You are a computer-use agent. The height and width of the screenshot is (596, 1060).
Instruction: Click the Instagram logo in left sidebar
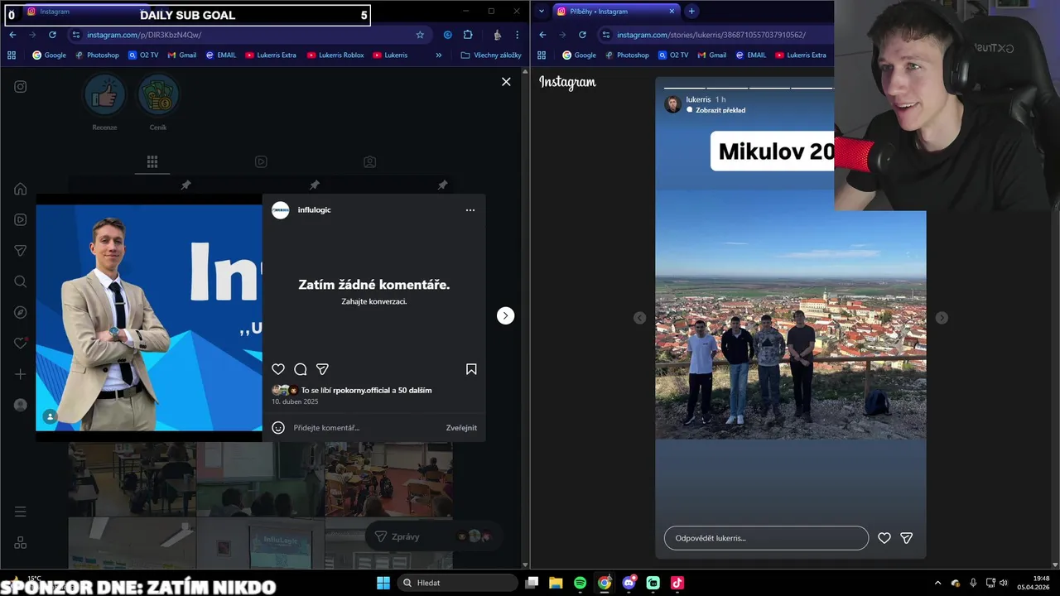tap(21, 87)
